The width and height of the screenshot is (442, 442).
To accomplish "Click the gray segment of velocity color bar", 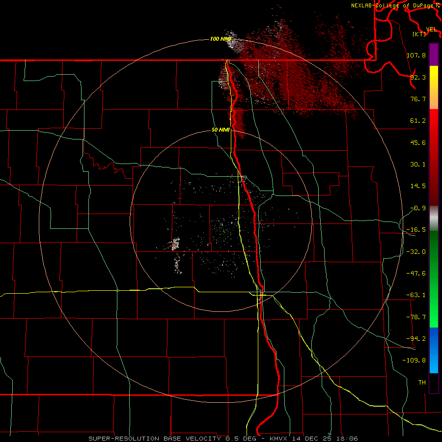I will click(x=434, y=219).
